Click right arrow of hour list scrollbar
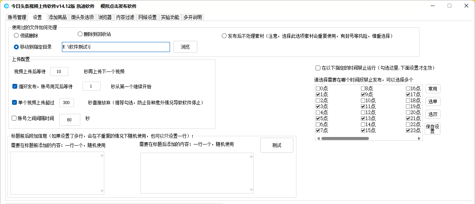This screenshot has height=204, width=475. coord(419,138)
